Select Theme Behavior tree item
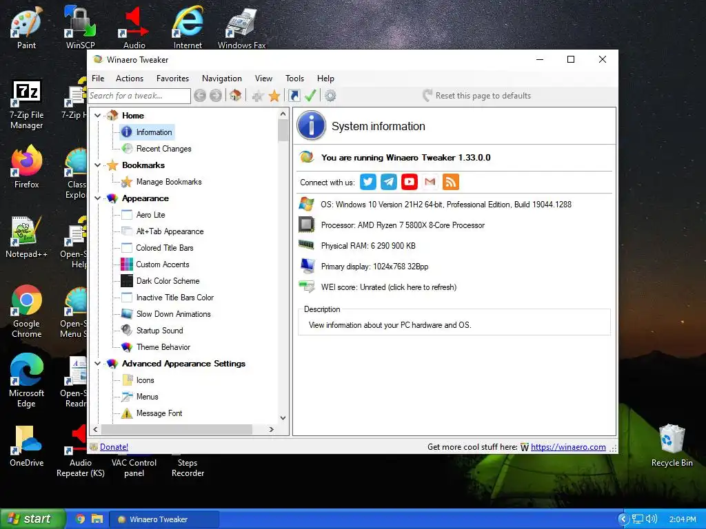706x529 pixels. click(x=163, y=347)
